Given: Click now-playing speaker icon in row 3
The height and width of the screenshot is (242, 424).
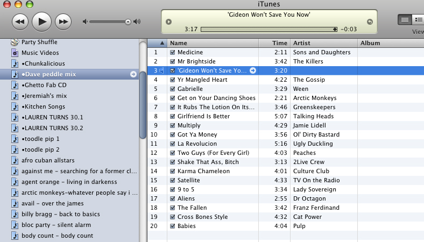Looking at the screenshot, I should pyautogui.click(x=161, y=70).
